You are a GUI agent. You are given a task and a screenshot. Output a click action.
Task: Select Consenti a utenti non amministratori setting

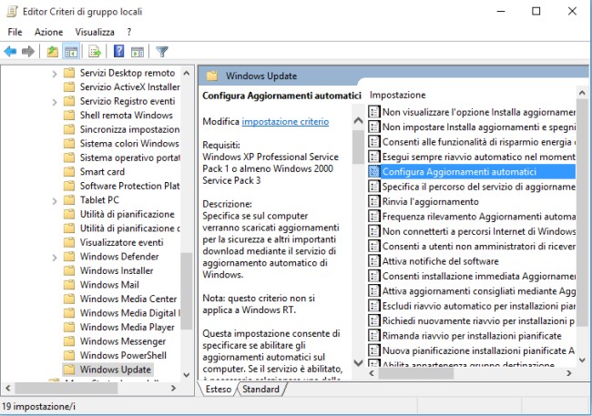[x=479, y=246]
